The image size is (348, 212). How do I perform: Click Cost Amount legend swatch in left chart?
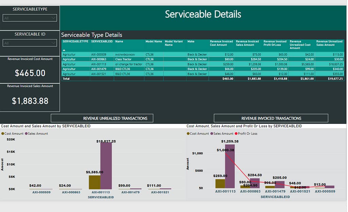click(x=3, y=134)
